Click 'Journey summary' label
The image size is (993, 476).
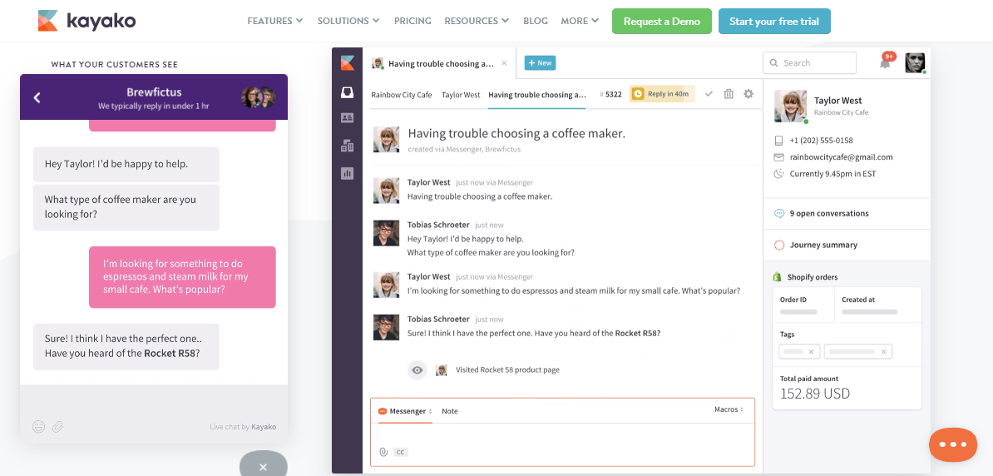(823, 245)
